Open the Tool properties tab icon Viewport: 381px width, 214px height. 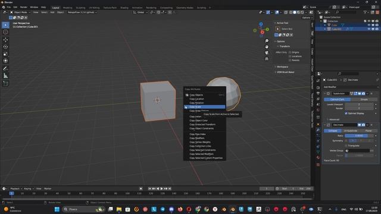click(318, 81)
